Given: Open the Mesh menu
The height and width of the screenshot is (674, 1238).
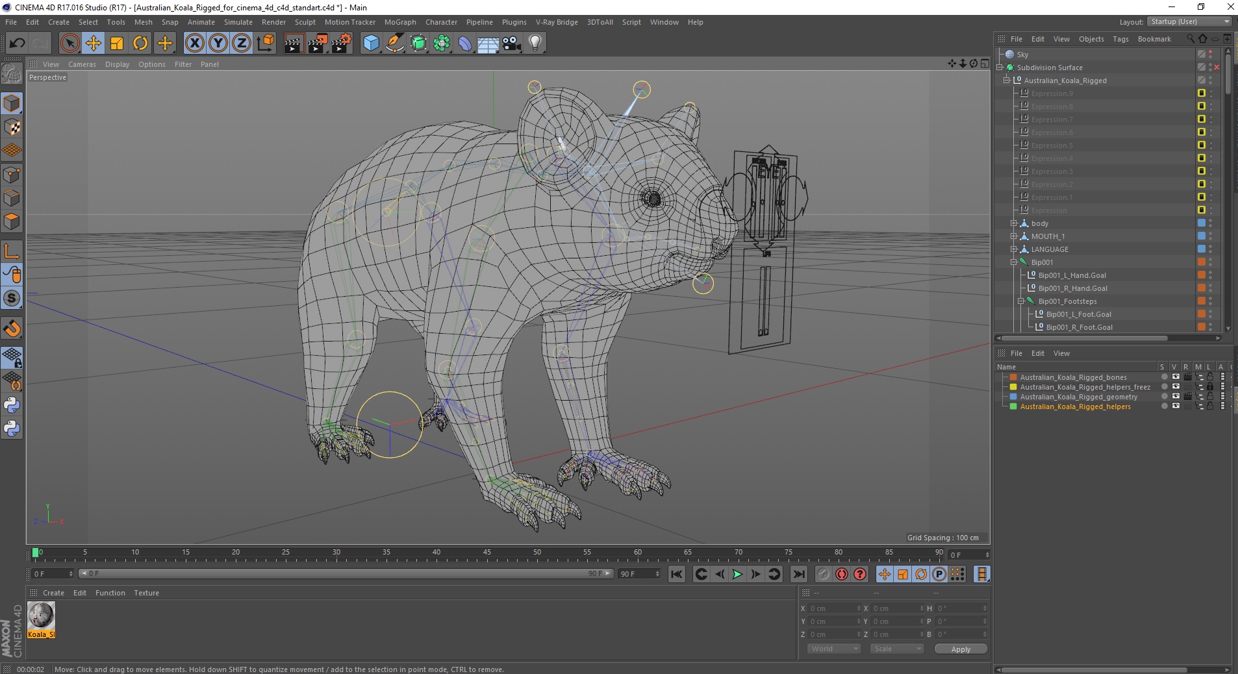Looking at the screenshot, I should 143,22.
